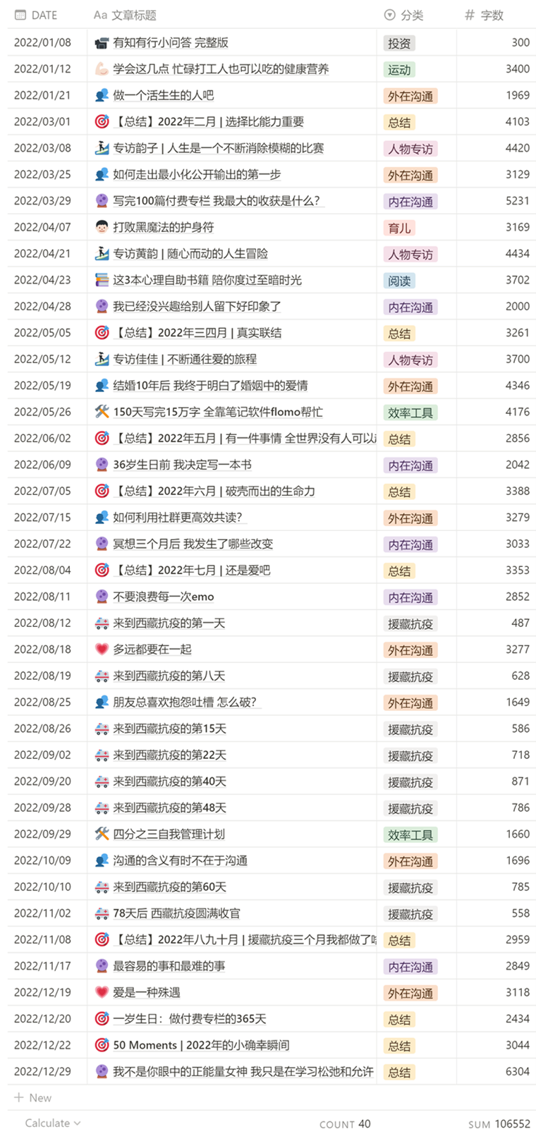536x1134 pixels.
Task: Click the speaking-head icon beside 沟通的含义有时不在于沟通
Action: (x=102, y=860)
